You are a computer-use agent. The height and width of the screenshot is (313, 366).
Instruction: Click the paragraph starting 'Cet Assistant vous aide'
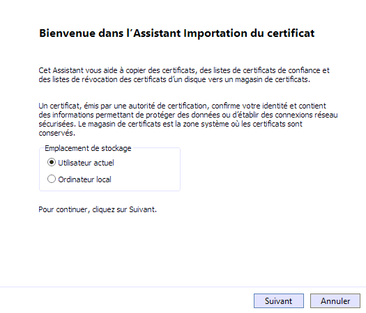coord(184,74)
